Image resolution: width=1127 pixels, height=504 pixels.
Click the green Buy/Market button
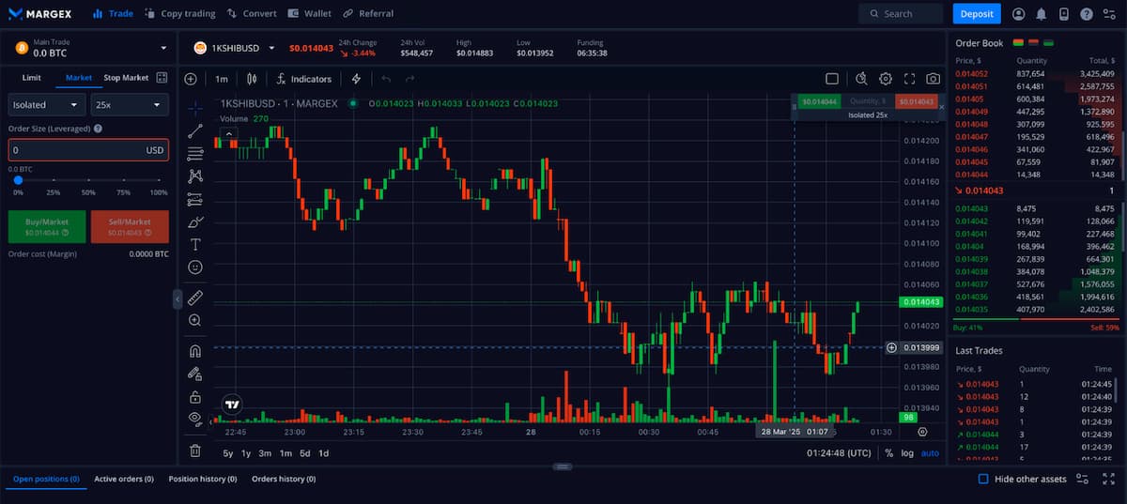coord(47,226)
